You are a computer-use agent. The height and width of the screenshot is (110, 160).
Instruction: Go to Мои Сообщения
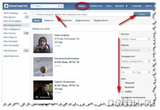[12, 29]
